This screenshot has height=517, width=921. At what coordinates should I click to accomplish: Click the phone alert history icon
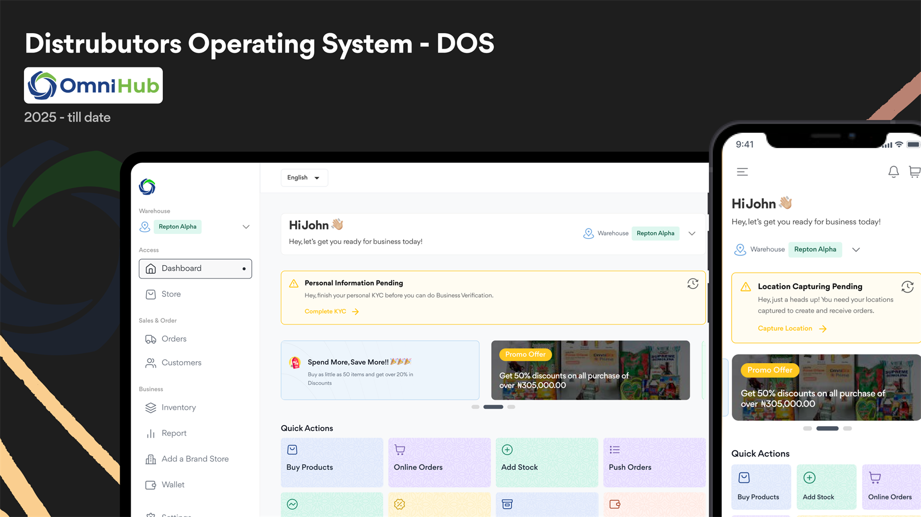coord(908,287)
